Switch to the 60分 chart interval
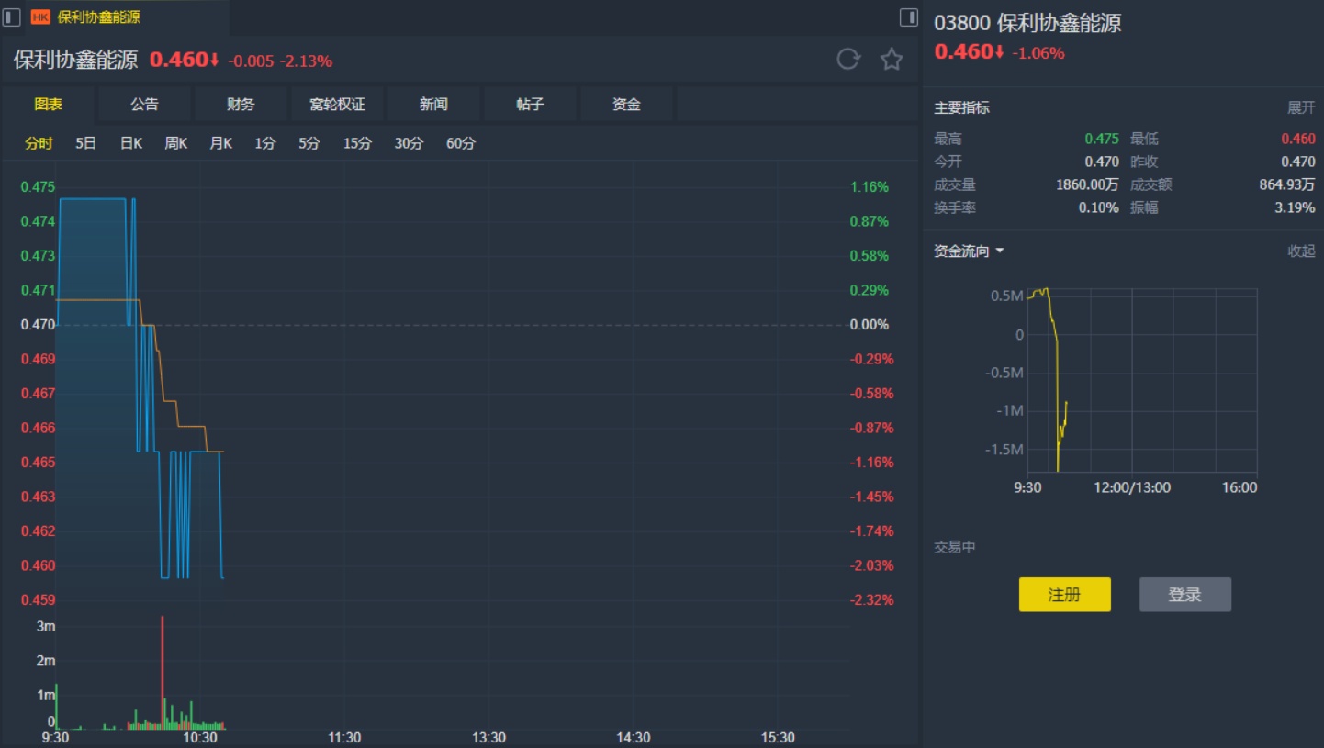This screenshot has width=1324, height=748. [461, 143]
